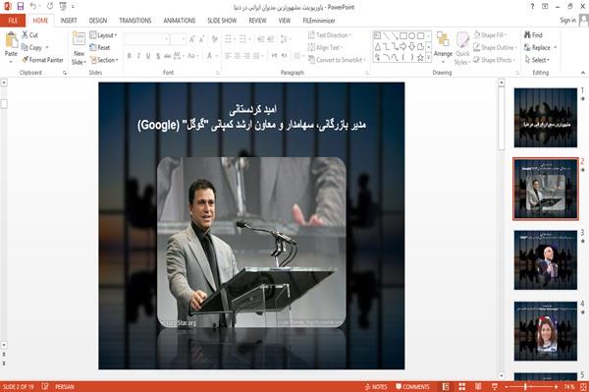Toggle Strikethrough formatting

tap(168, 56)
